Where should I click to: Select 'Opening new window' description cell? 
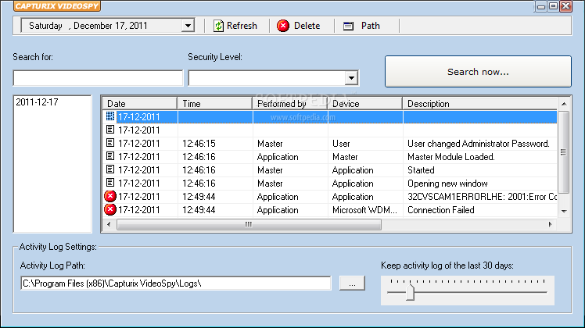coord(447,184)
